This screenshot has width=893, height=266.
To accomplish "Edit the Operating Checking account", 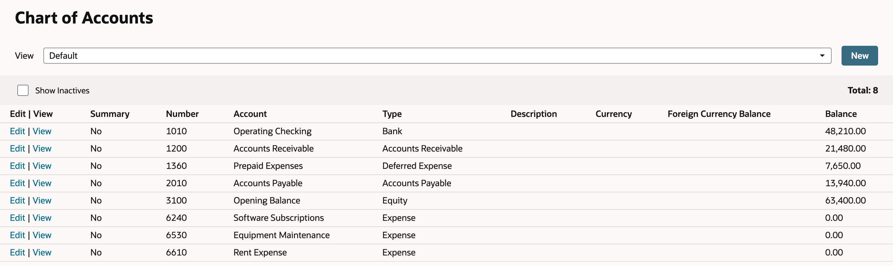I will 17,131.
